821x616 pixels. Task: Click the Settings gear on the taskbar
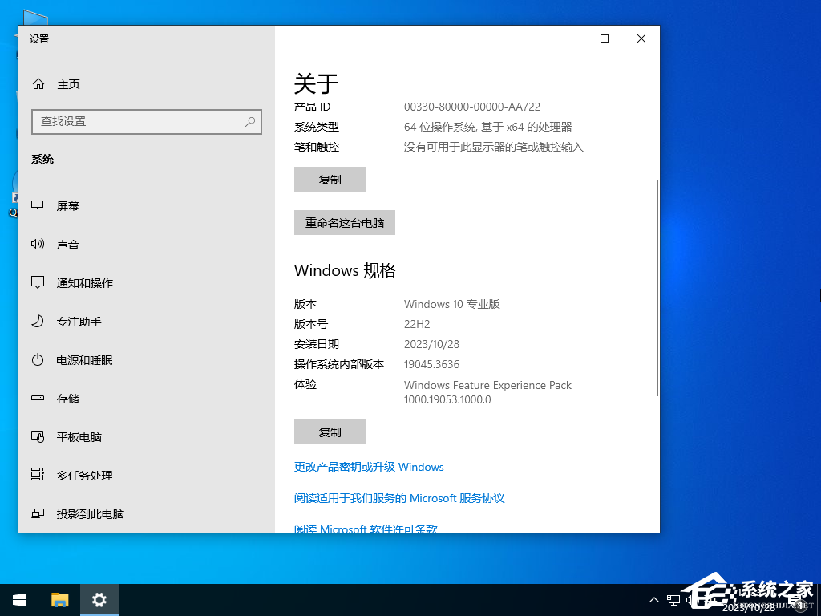[99, 599]
